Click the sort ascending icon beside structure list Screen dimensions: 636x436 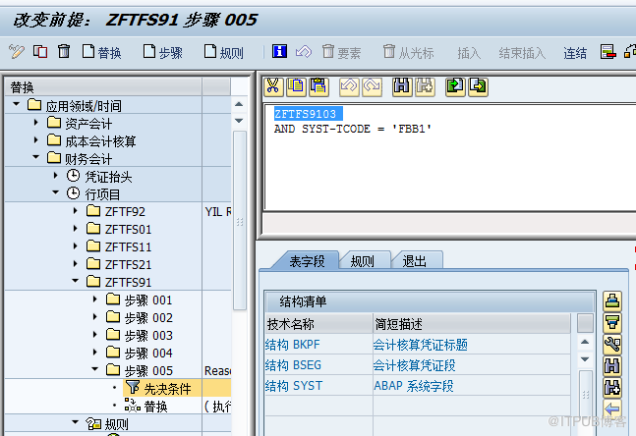(x=612, y=300)
